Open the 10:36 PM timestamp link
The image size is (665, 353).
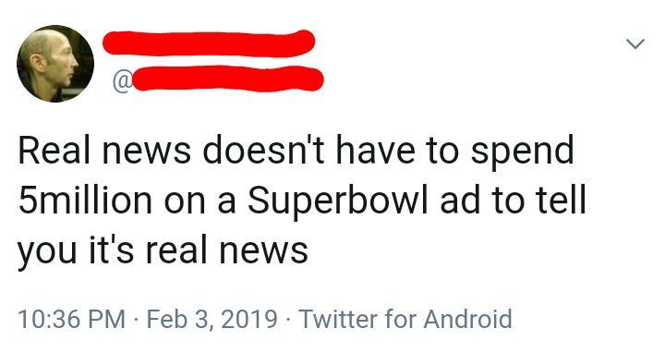point(71,319)
